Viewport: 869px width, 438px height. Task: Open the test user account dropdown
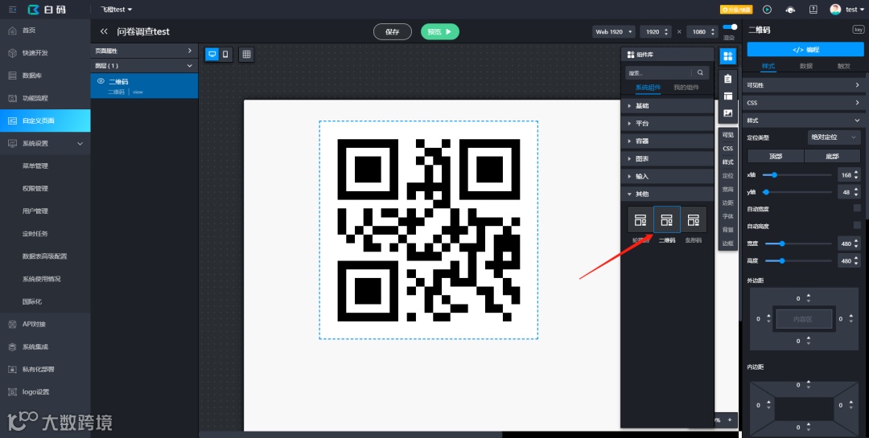(x=854, y=10)
